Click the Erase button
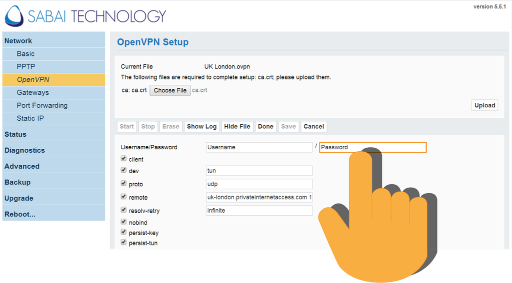The width and height of the screenshot is (512, 283). pos(171,126)
